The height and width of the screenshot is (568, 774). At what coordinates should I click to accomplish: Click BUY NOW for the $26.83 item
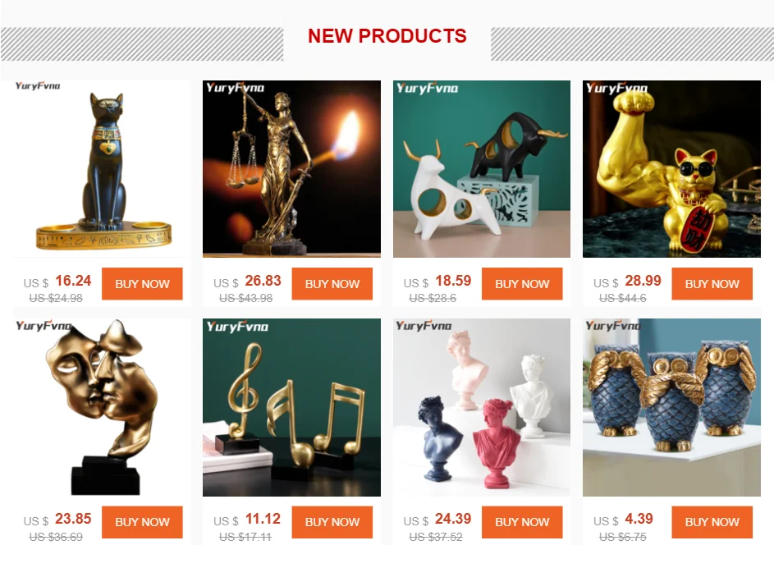coord(332,284)
